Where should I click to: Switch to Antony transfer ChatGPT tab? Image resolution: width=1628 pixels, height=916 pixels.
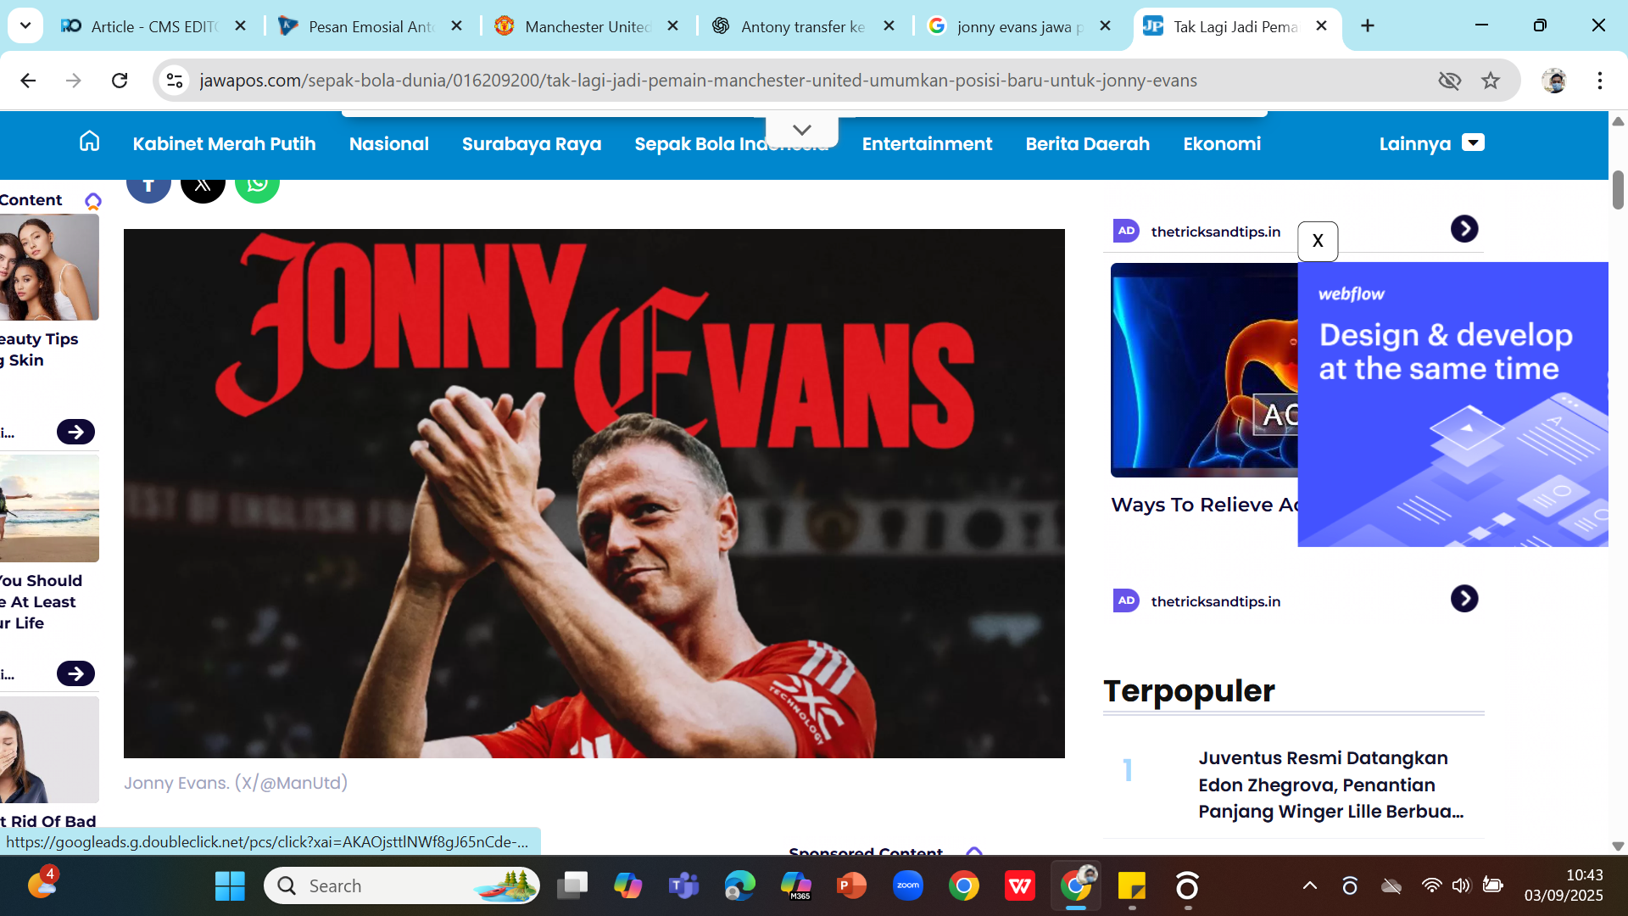click(803, 26)
